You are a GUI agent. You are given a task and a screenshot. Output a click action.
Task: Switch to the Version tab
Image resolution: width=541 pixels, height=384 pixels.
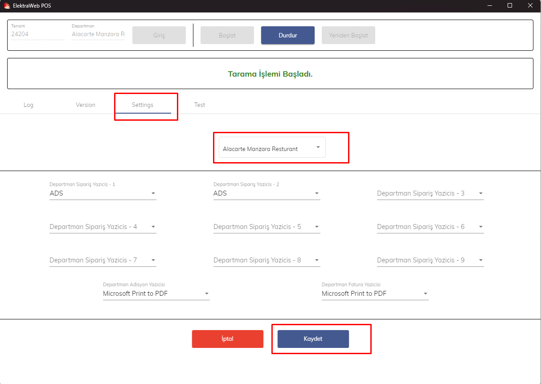(x=86, y=105)
